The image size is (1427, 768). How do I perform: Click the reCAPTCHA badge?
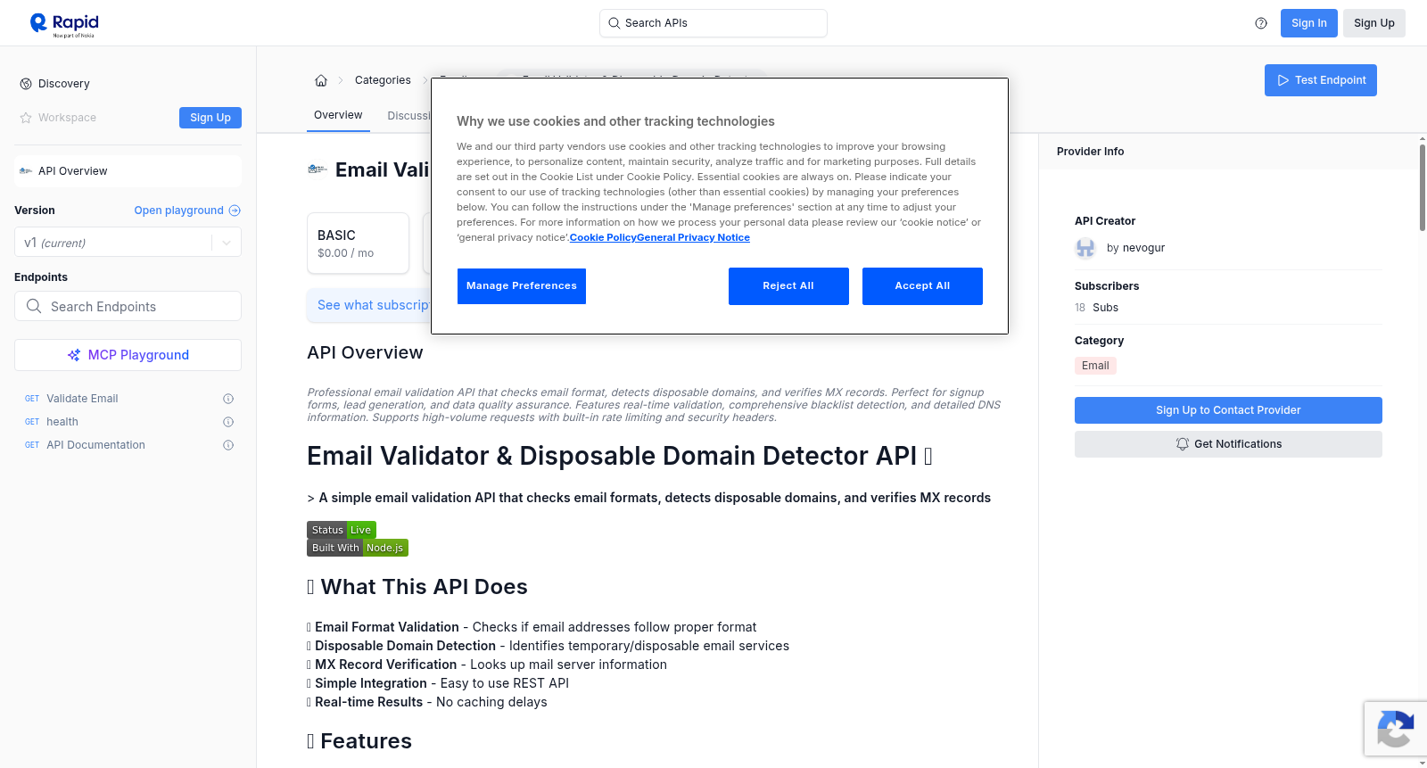(x=1395, y=729)
